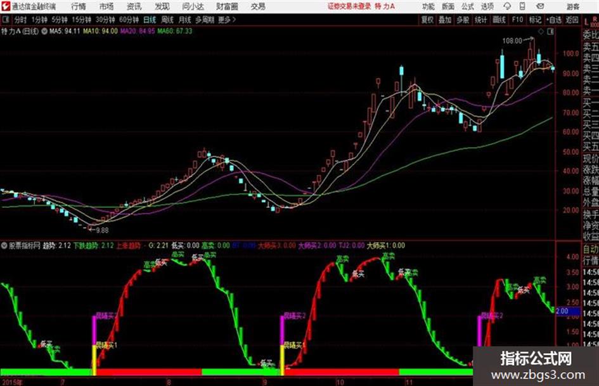The width and height of the screenshot is (599, 386).
Task: Click the customer service headset icon
Action: pyautogui.click(x=507, y=6)
